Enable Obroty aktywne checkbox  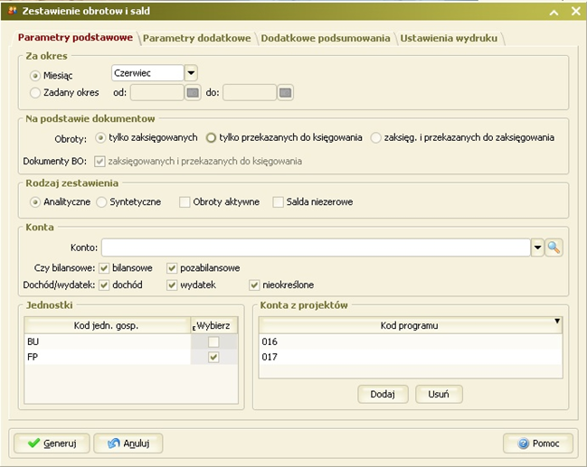click(185, 202)
